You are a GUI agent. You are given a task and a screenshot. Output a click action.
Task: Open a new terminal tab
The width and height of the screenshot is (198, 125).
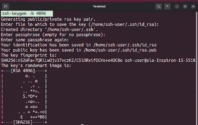click(6, 6)
